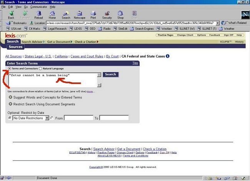Expand Restrict Search Using Document Segments
This screenshot has height=181, width=250.
coord(10,104)
